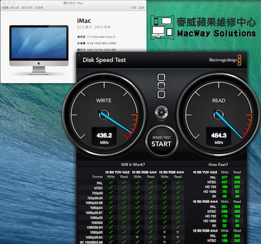The width and height of the screenshot is (261, 244).
Task: Click the 1080i50 format row label
Action: tap(97, 223)
